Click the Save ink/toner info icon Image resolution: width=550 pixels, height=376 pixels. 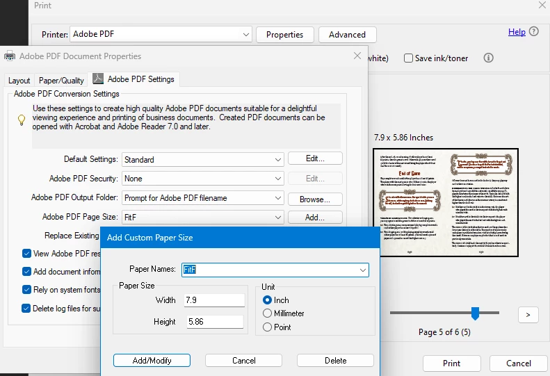[488, 58]
